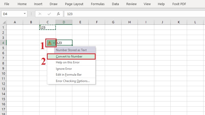
Task: Select row 12 header
Action: point(3,84)
